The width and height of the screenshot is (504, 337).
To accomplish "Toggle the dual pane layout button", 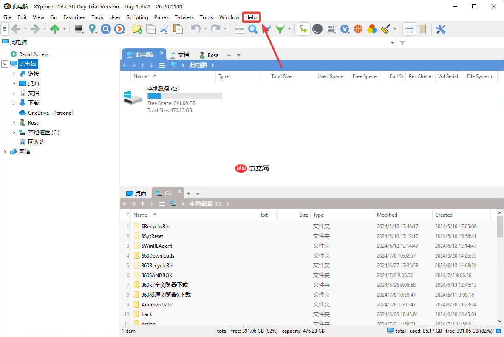I will (409, 29).
